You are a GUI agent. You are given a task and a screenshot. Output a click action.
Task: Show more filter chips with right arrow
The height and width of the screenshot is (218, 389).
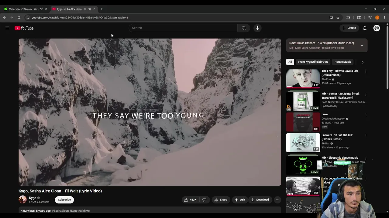tap(362, 62)
